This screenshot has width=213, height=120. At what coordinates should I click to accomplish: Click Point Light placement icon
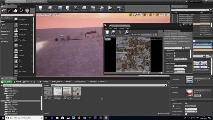pyautogui.click(x=16, y=35)
